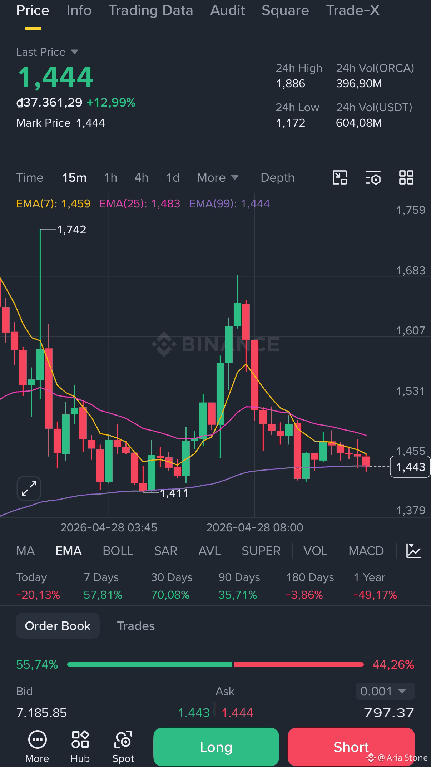The width and height of the screenshot is (431, 767).
Task: Tap the 30 Days 70,08% performance
Action: click(172, 586)
